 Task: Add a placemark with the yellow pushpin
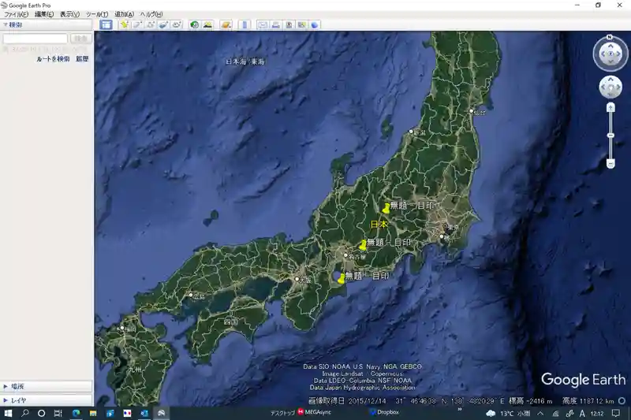(x=125, y=24)
